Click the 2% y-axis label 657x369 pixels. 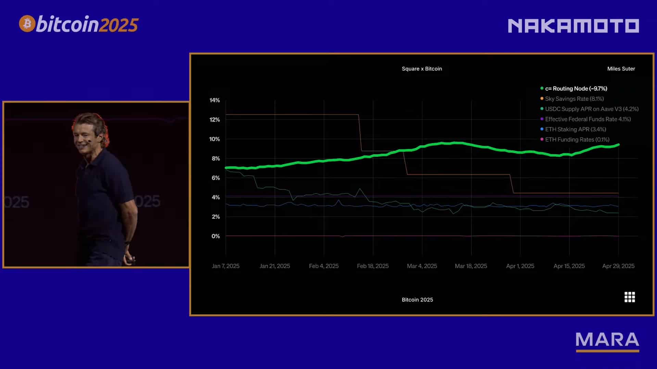click(x=216, y=217)
